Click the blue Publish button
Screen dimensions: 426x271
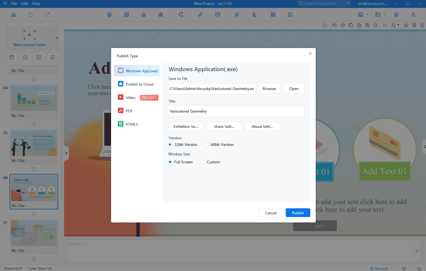[298, 213]
